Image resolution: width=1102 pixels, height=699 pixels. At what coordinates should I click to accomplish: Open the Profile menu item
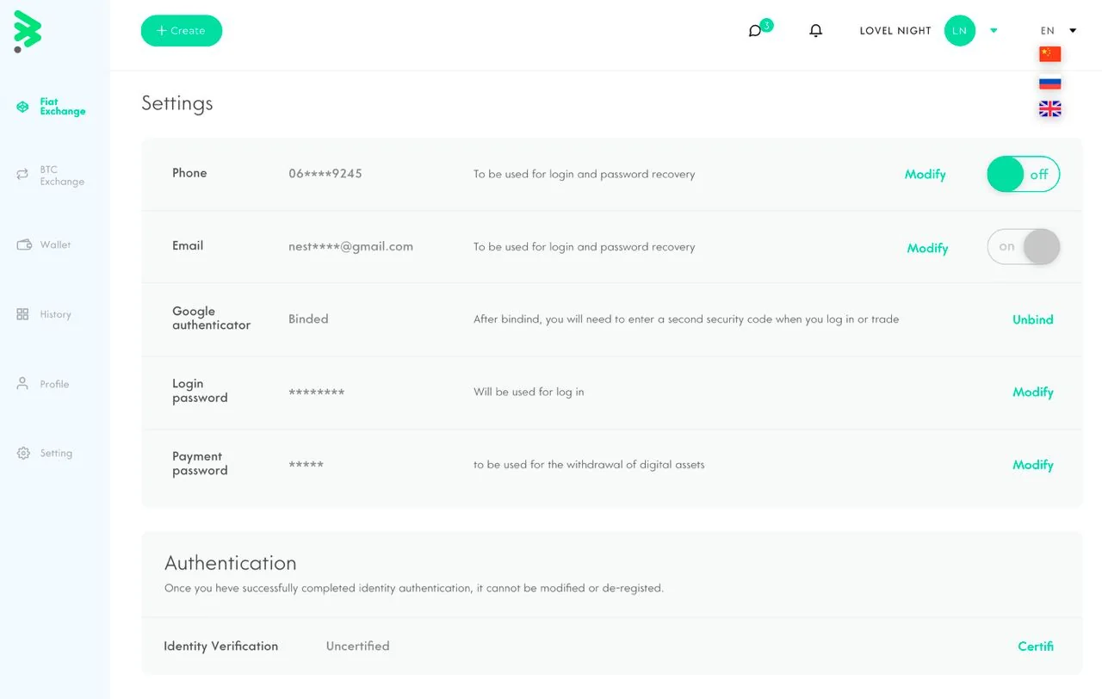(54, 385)
